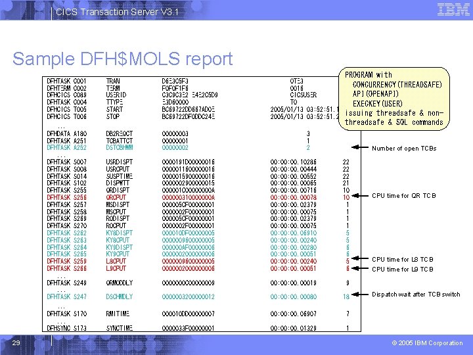Click the 'PROGRAM with' callout heading
The width and height of the screenshot is (473, 355).
pos(369,74)
